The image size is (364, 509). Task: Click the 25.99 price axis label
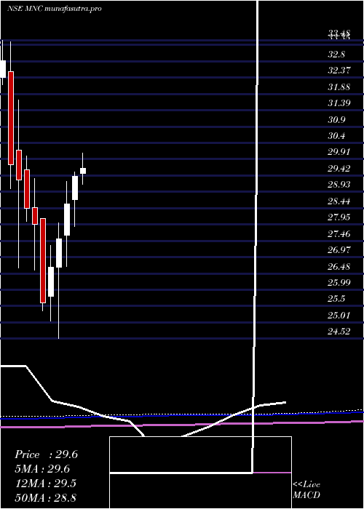click(x=339, y=282)
